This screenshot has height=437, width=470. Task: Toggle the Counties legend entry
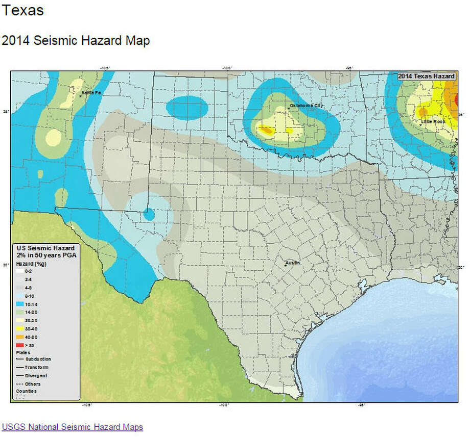click(x=26, y=392)
